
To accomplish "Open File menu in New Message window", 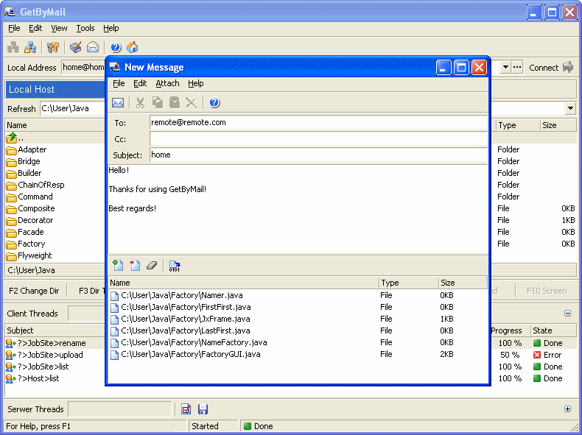I will (119, 83).
